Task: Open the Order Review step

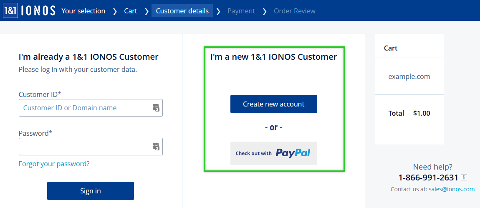Action: pyautogui.click(x=295, y=11)
